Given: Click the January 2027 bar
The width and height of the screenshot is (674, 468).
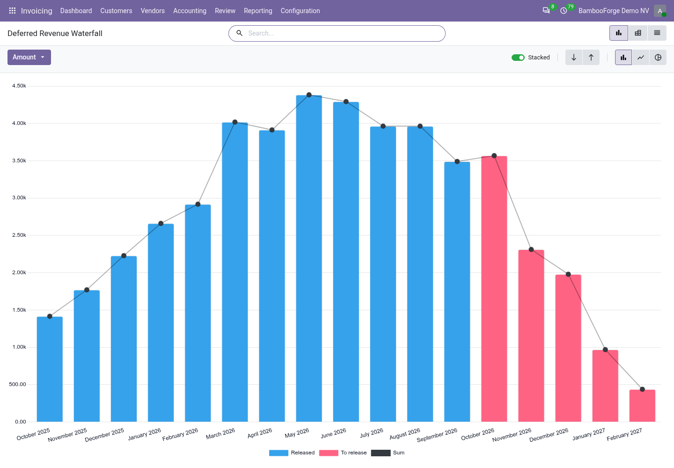Looking at the screenshot, I should pos(605,386).
